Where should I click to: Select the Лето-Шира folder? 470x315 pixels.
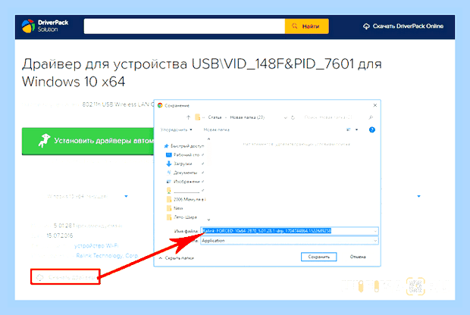tap(182, 217)
